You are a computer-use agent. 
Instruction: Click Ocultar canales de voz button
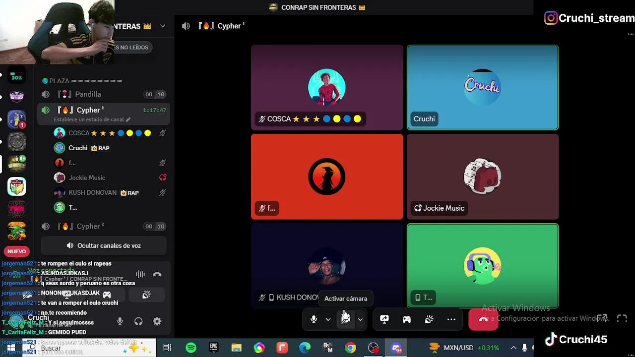coord(104,245)
